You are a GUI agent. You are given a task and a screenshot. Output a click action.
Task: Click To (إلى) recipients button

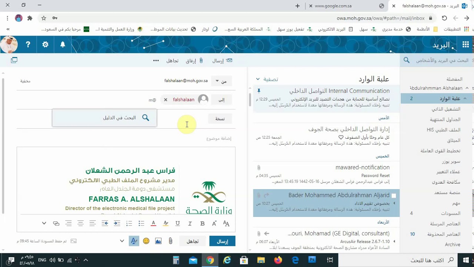tap(221, 100)
